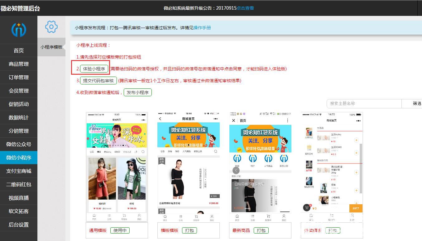Click 打包 button beside 外卖模板
The image size is (422, 241).
click(333, 230)
